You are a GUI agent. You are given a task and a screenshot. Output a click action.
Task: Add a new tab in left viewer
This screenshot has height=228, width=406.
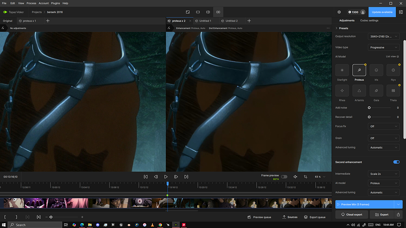click(48, 21)
